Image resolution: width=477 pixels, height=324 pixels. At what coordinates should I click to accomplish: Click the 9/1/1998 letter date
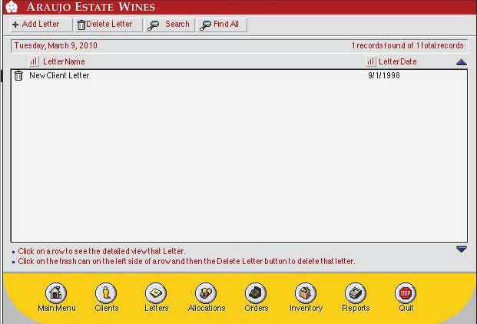pyautogui.click(x=384, y=75)
